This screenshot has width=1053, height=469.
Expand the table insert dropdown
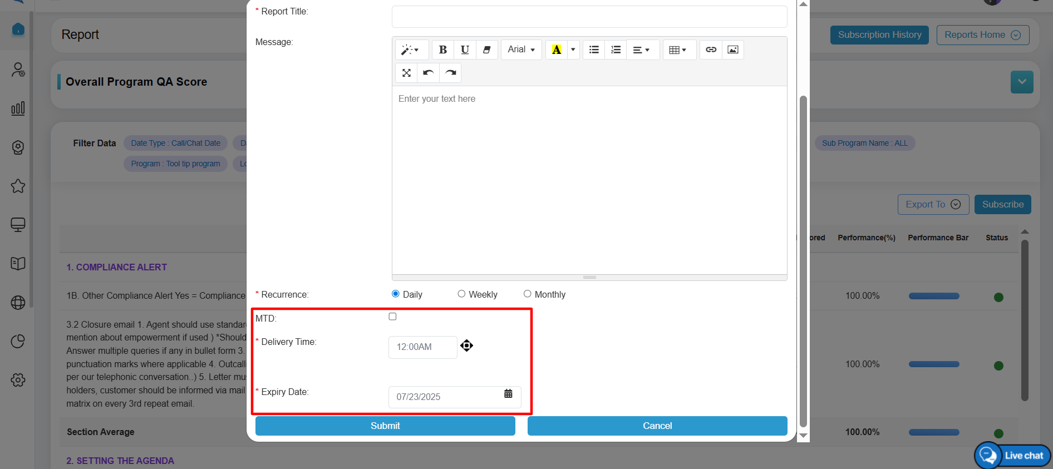(x=678, y=50)
